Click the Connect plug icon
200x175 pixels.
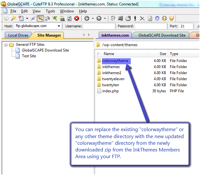click(x=33, y=19)
